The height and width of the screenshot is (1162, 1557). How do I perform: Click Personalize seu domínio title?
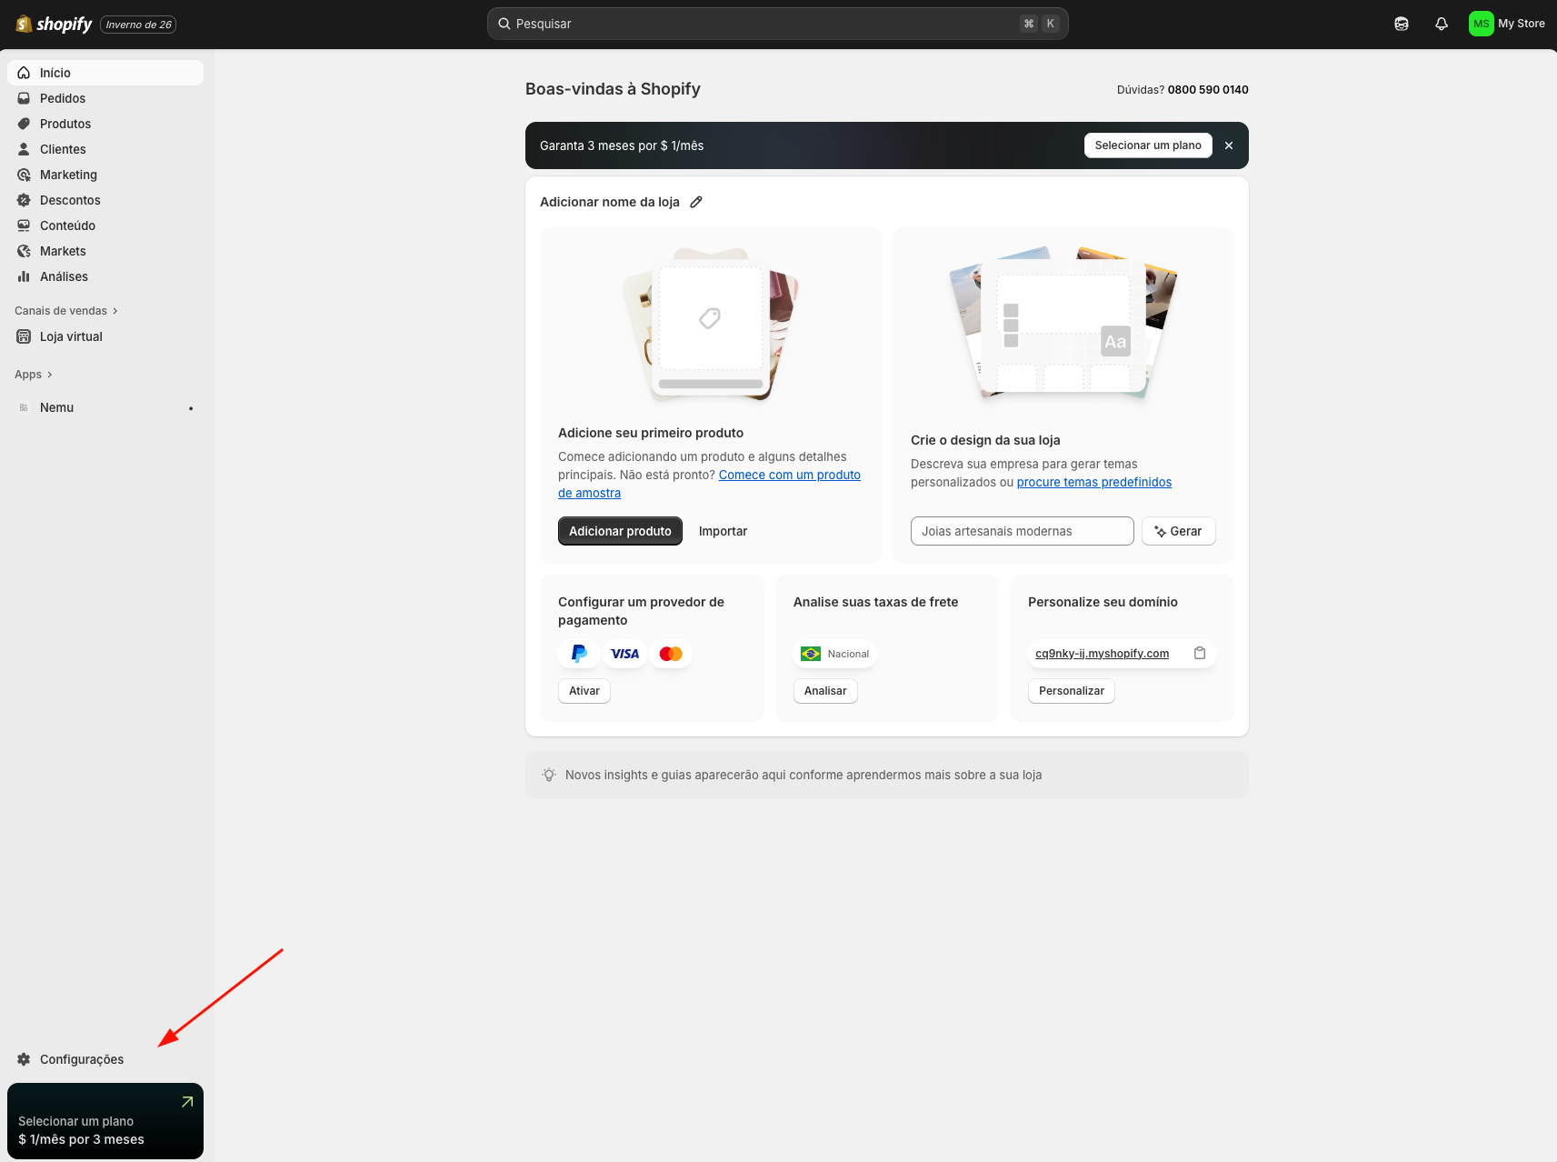coord(1103,602)
